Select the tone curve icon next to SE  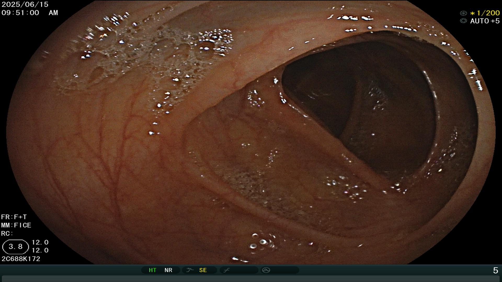[190, 270]
